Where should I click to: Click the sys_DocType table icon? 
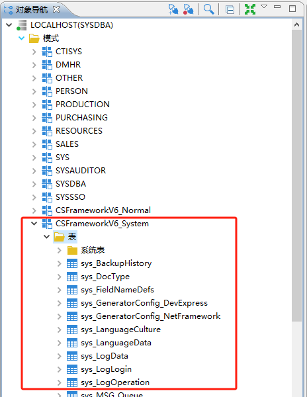[72, 277]
